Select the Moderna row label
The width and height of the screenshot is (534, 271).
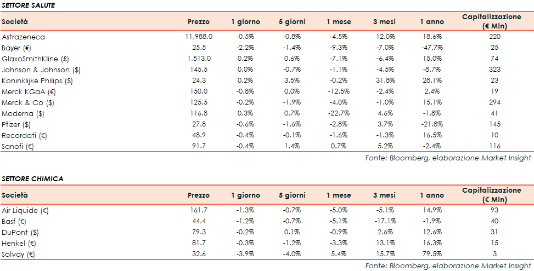(23, 113)
